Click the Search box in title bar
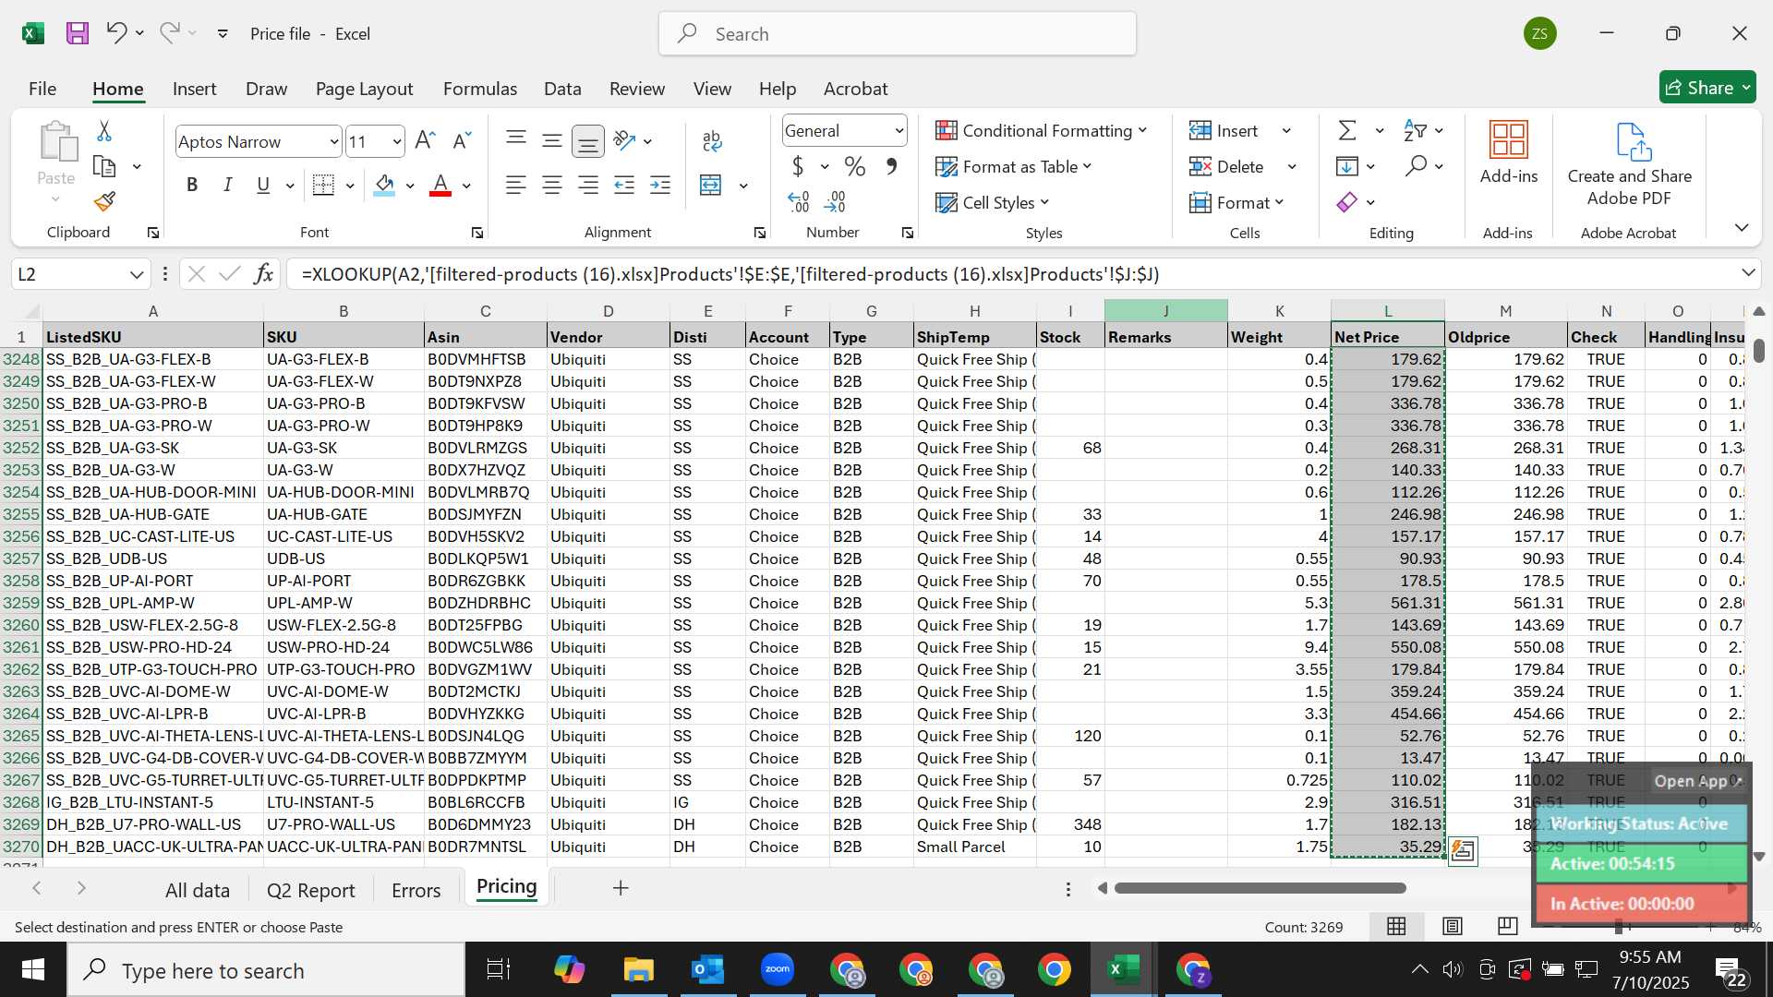The width and height of the screenshot is (1773, 997). [x=897, y=34]
